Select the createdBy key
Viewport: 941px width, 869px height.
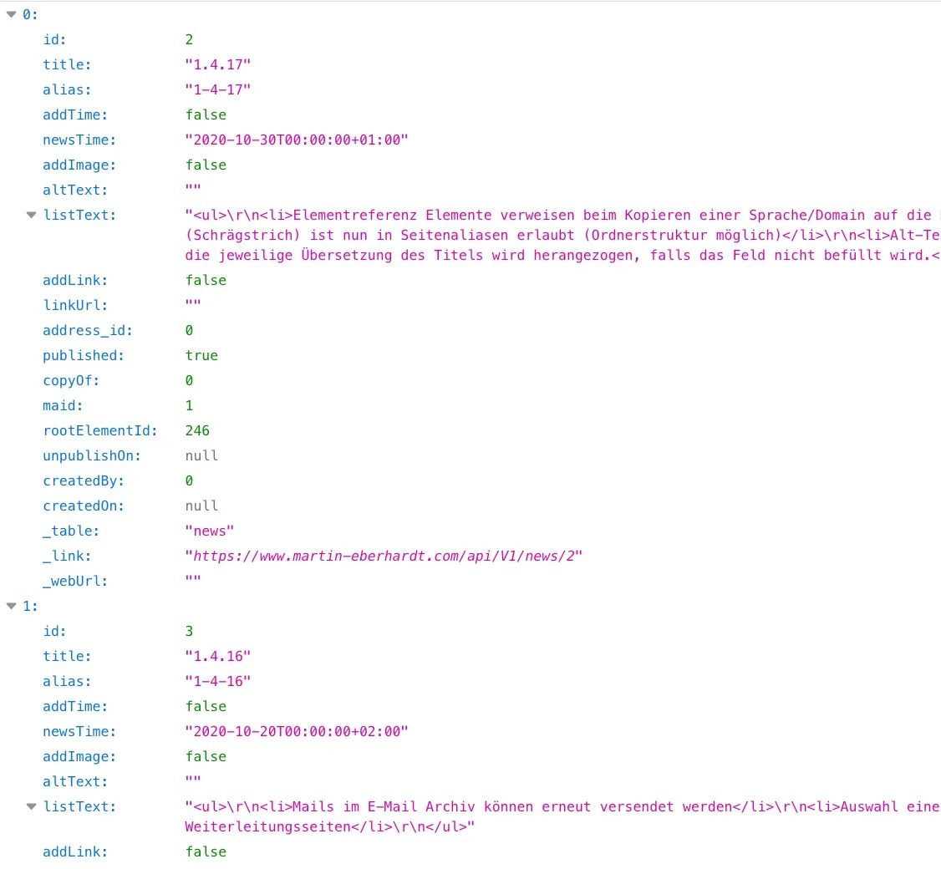(x=83, y=480)
